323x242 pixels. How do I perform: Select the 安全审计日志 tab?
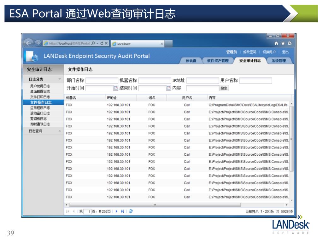(x=250, y=61)
